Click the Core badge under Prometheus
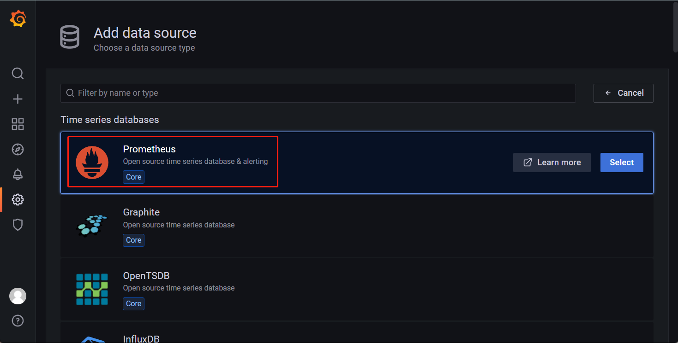 [x=133, y=177]
